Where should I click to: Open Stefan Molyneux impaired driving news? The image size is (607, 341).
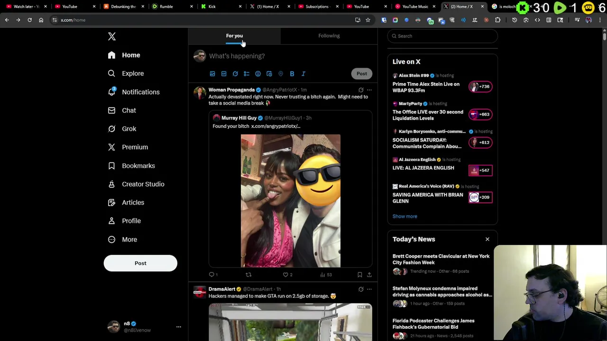(442, 292)
